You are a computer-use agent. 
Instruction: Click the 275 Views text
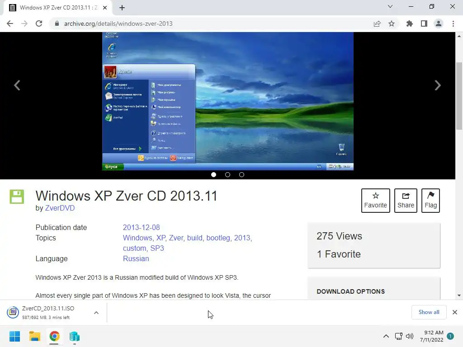pos(339,236)
